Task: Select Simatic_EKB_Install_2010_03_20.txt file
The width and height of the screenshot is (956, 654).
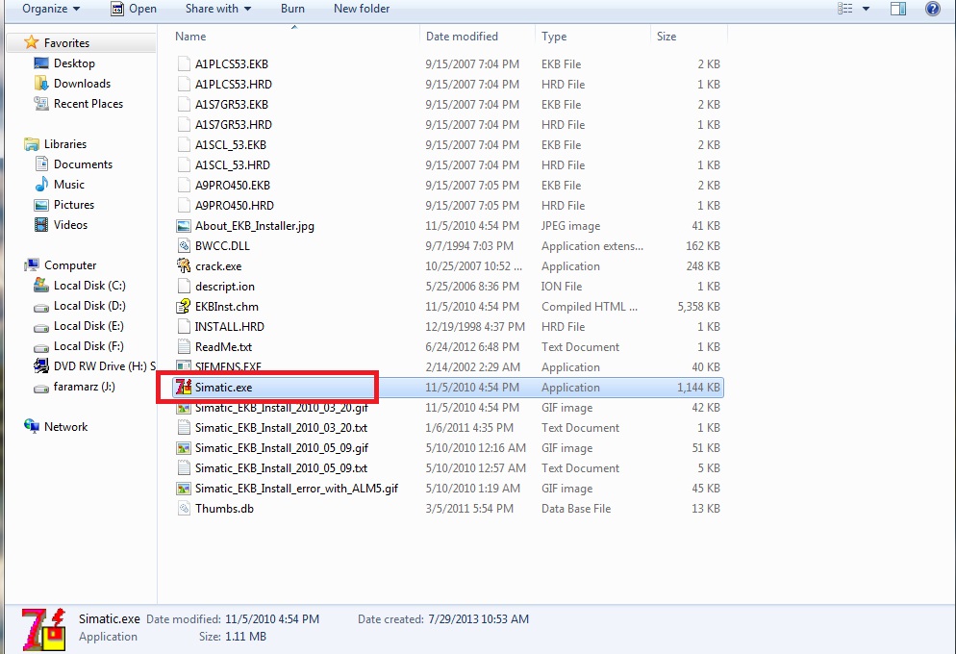Action: 281,427
